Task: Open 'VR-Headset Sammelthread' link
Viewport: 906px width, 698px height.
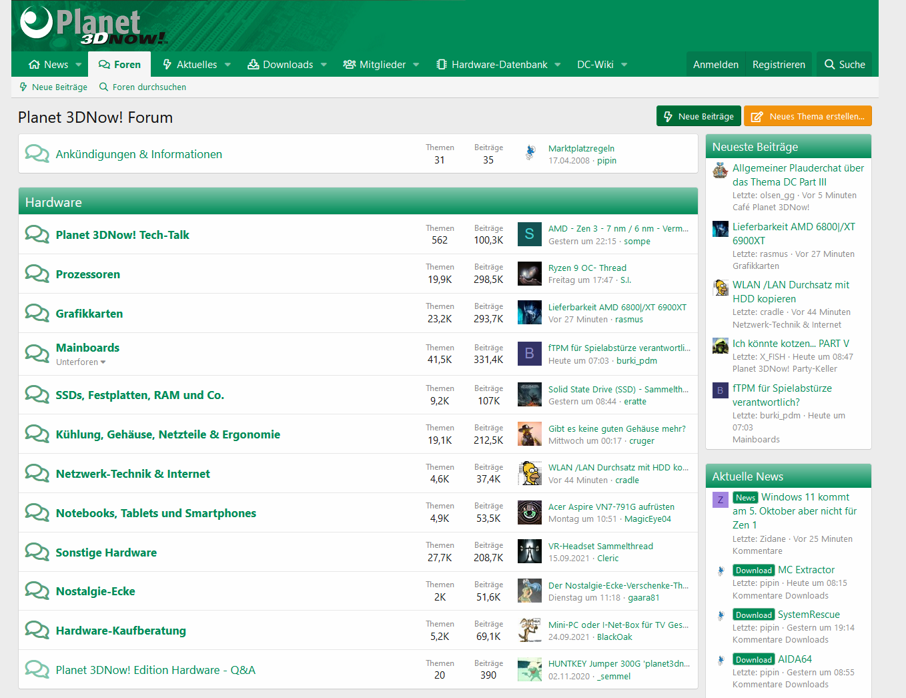Action: point(600,546)
